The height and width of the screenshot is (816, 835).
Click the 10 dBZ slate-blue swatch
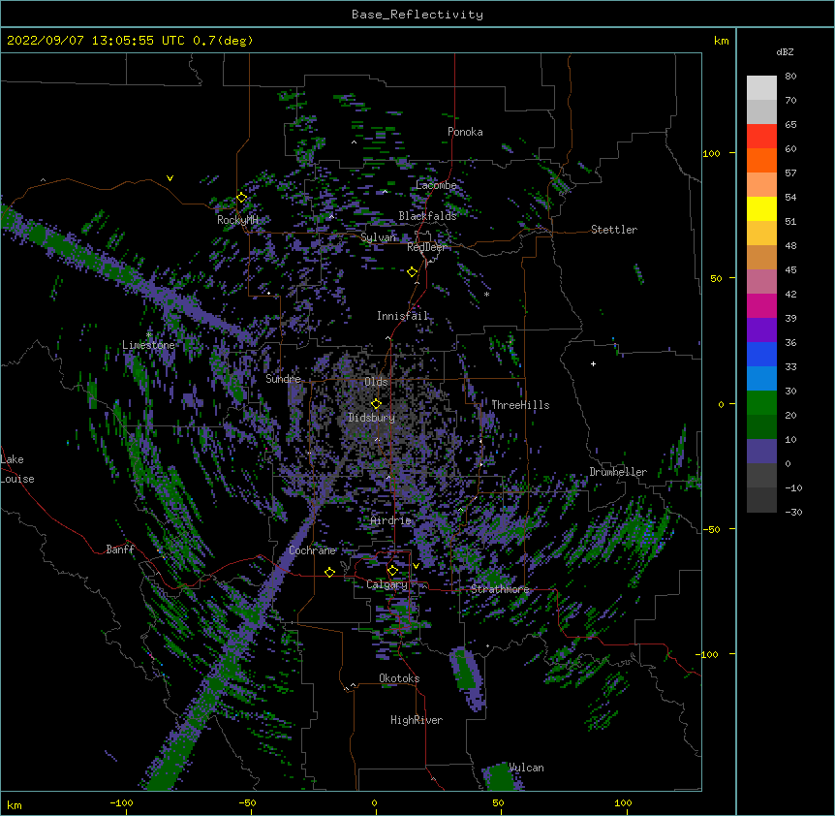(761, 452)
